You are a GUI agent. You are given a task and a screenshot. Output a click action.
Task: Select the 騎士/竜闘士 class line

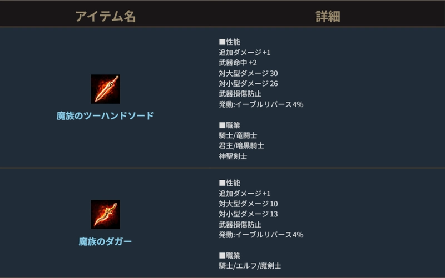[x=238, y=135]
